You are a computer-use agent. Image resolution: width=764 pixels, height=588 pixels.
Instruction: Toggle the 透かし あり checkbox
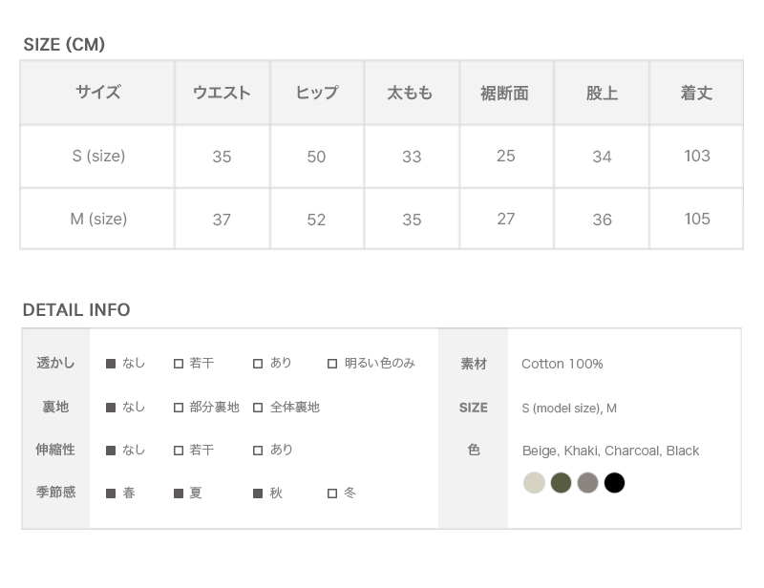click(x=258, y=364)
